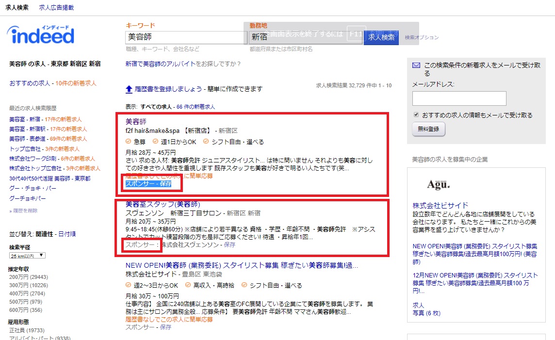Image resolution: width=555 pixels, height=340 pixels.
Task: Sort results by 日付順
Action: click(67, 234)
